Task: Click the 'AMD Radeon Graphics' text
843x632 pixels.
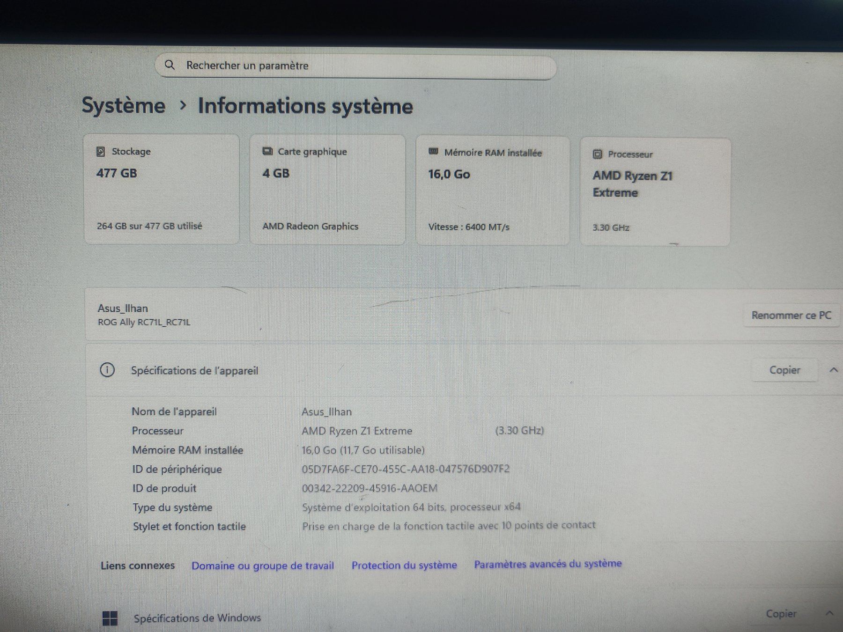Action: coord(310,226)
